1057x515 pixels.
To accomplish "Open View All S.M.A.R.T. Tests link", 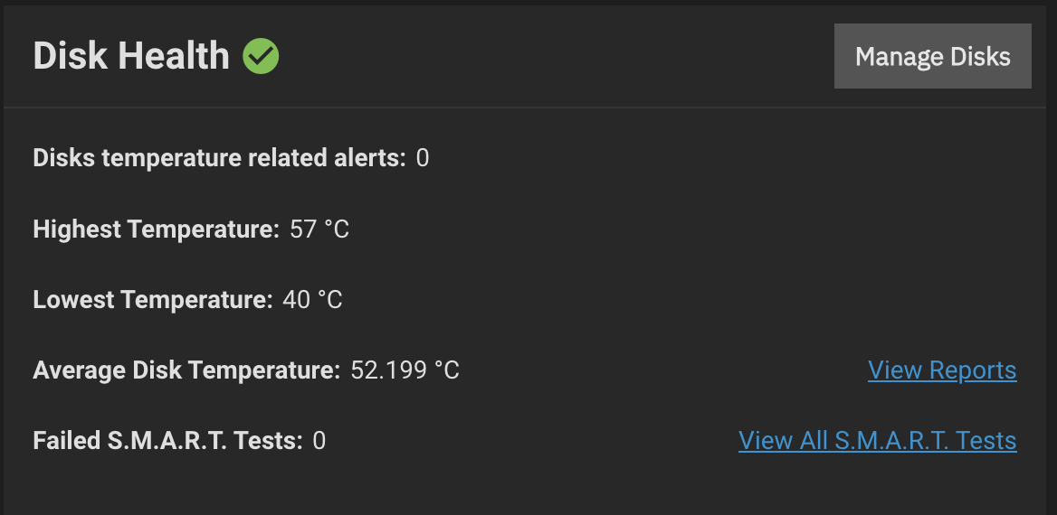I will [x=877, y=441].
